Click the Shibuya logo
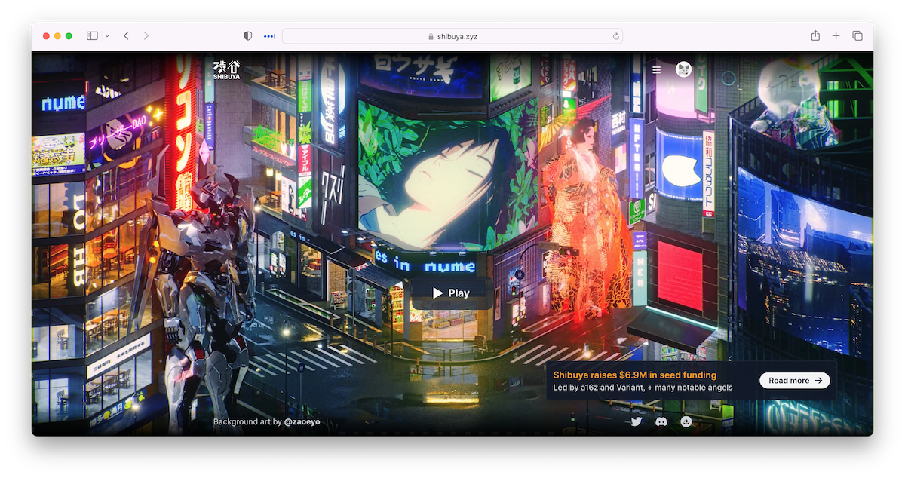 [x=225, y=70]
